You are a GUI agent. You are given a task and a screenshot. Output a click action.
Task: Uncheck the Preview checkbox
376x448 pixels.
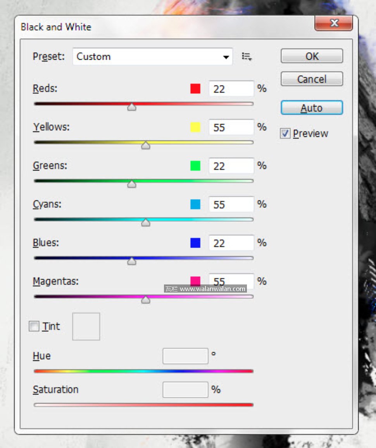tap(285, 134)
